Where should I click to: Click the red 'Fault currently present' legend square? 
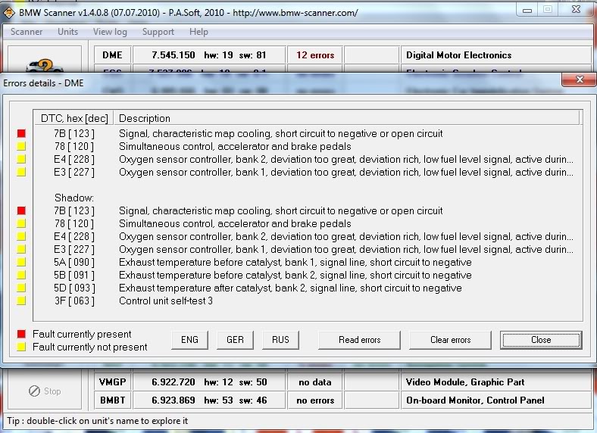click(21, 334)
